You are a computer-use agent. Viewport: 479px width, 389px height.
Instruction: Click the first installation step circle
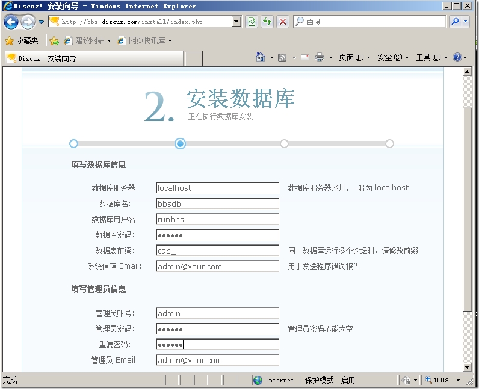[x=73, y=144]
